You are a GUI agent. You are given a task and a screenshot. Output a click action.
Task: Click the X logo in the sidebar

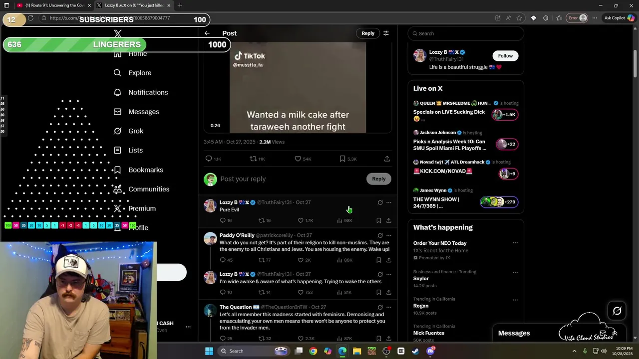point(118,33)
